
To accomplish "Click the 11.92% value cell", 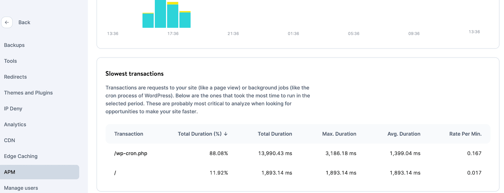I will click(x=219, y=173).
